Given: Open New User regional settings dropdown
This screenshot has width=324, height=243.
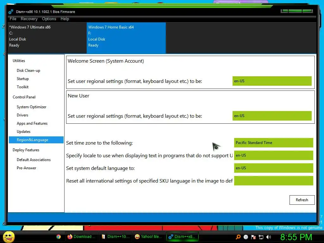Looking at the screenshot, I should (x=272, y=116).
